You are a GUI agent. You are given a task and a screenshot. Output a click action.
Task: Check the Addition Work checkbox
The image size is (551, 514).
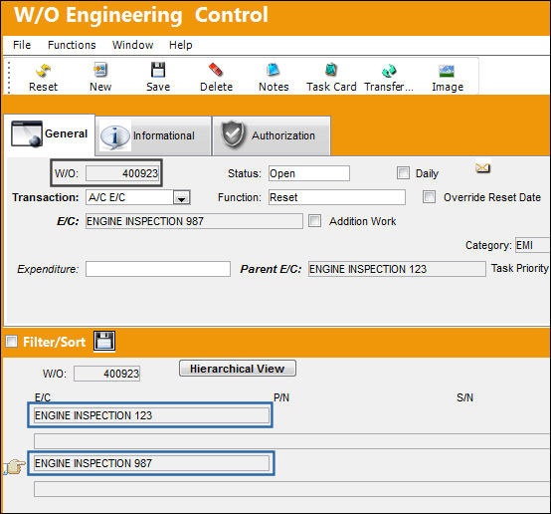tap(315, 221)
